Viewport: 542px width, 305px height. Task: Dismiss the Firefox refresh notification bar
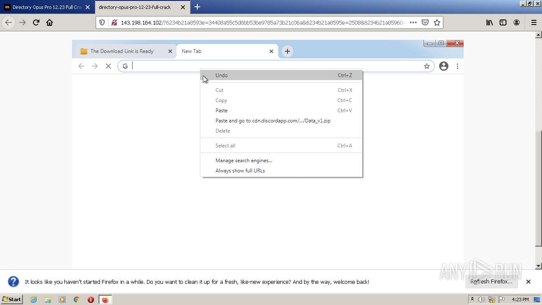tap(528, 282)
